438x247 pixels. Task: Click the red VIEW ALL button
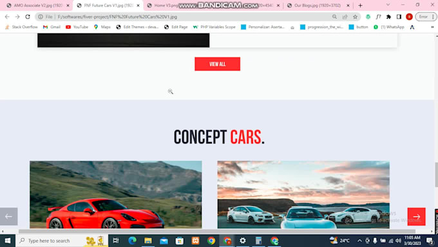pos(217,64)
